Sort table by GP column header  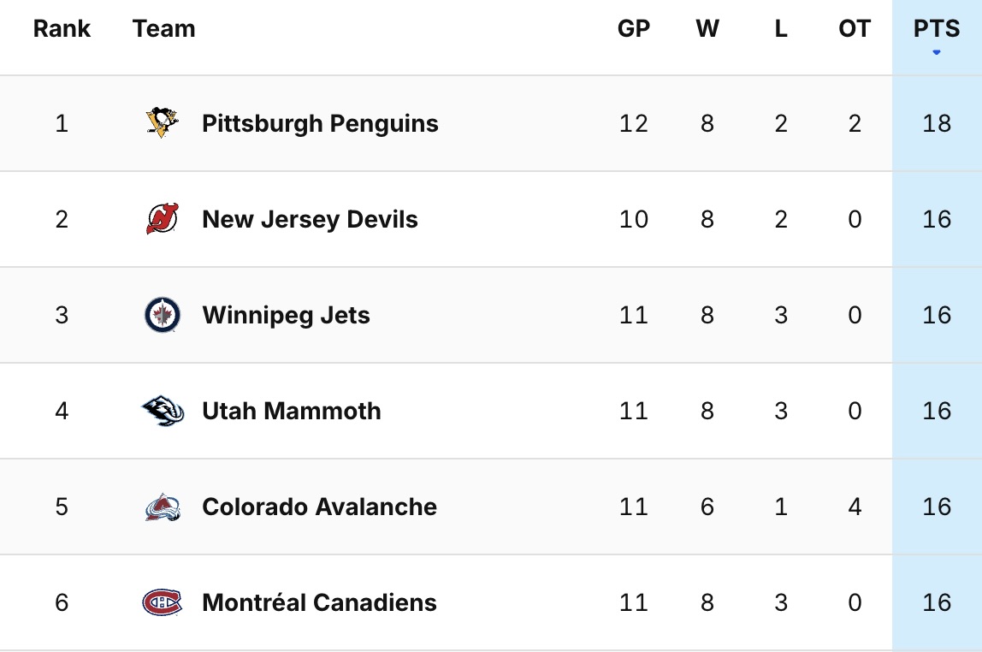point(634,29)
